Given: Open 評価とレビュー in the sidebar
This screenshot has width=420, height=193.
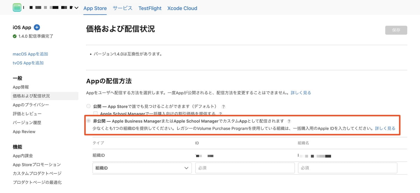Looking at the screenshot, I should click(x=27, y=114).
